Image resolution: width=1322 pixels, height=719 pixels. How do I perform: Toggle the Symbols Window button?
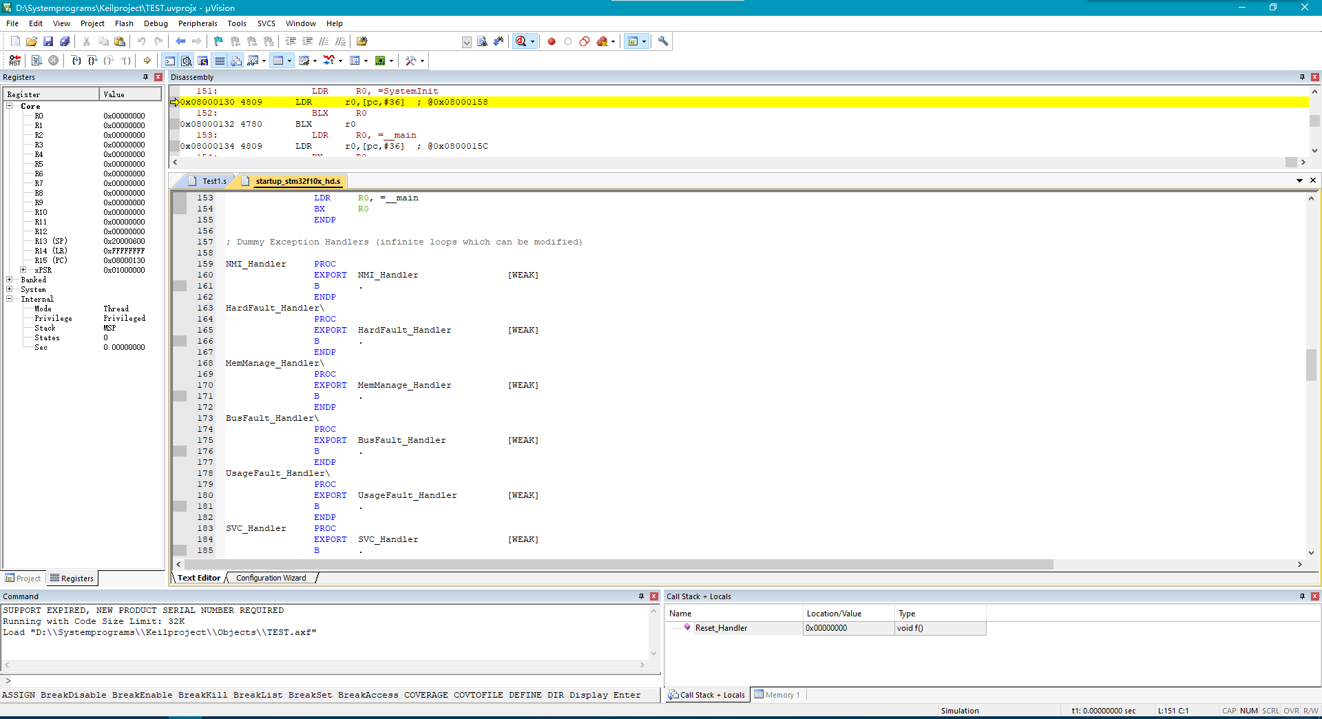[203, 61]
